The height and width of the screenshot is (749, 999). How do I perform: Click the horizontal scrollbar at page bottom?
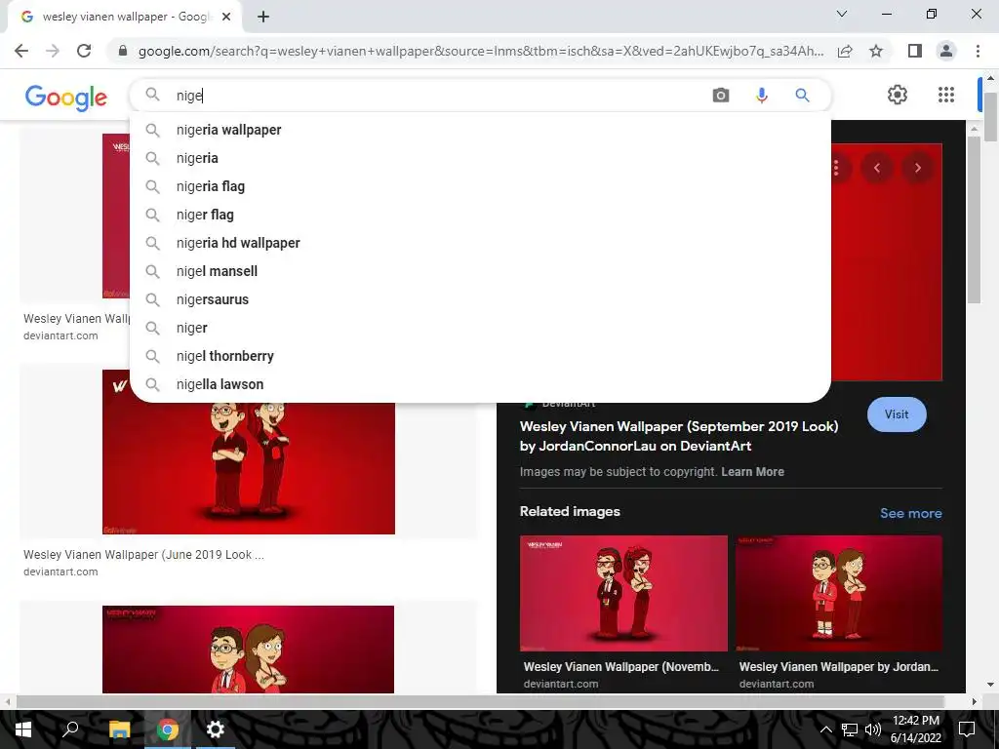(479, 701)
